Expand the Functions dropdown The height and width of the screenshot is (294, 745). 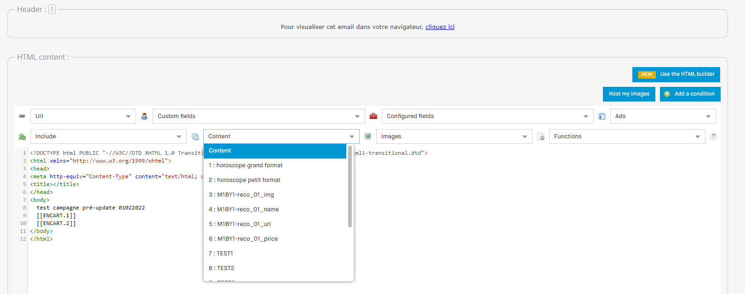[626, 136]
